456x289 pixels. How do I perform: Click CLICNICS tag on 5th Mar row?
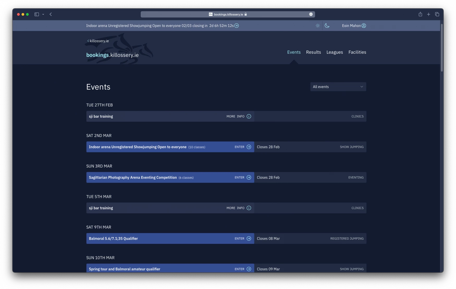pos(357,208)
